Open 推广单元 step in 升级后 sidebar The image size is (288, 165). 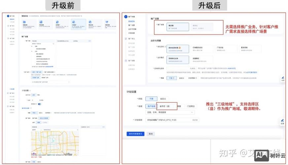click(x=131, y=39)
